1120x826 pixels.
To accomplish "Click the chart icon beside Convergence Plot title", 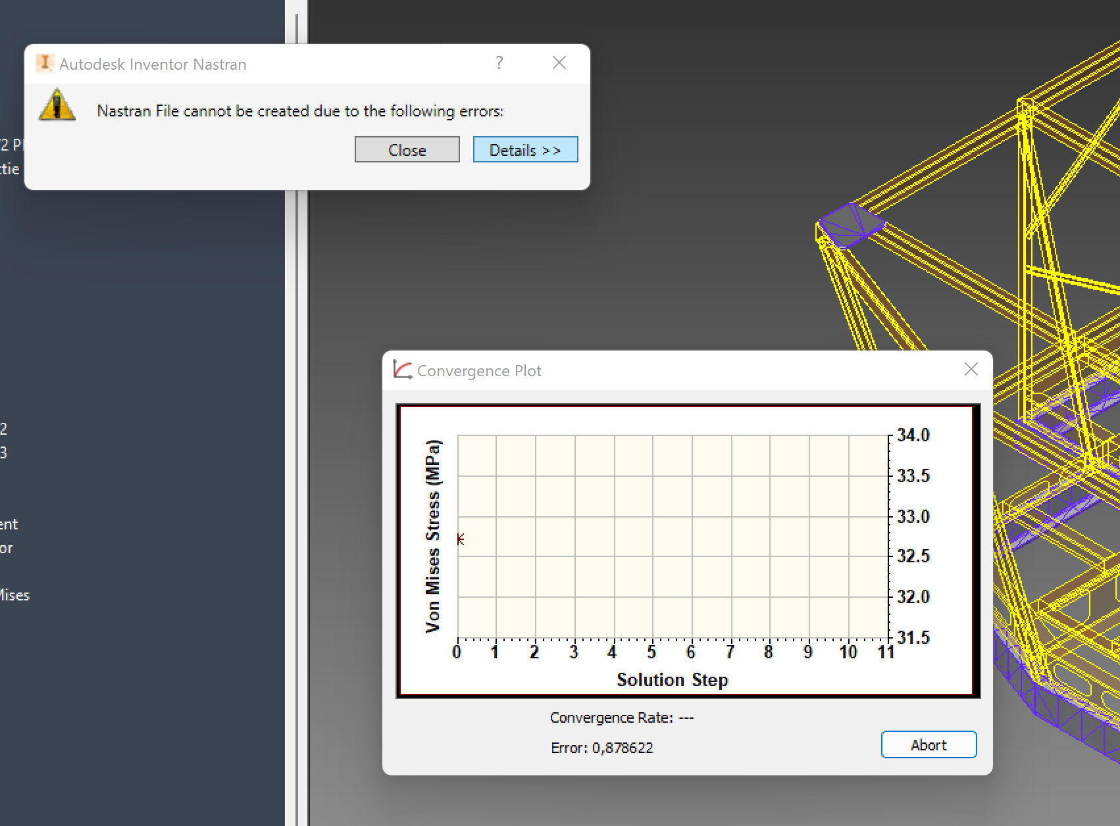I will coord(403,370).
